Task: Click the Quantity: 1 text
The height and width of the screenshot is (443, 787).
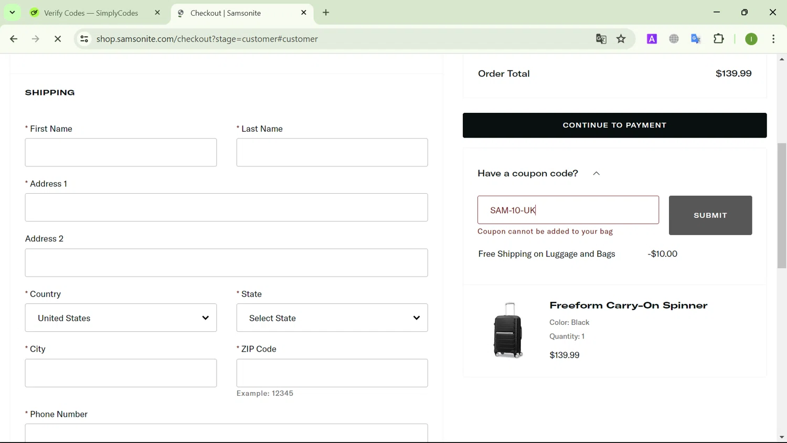Action: [x=567, y=336]
